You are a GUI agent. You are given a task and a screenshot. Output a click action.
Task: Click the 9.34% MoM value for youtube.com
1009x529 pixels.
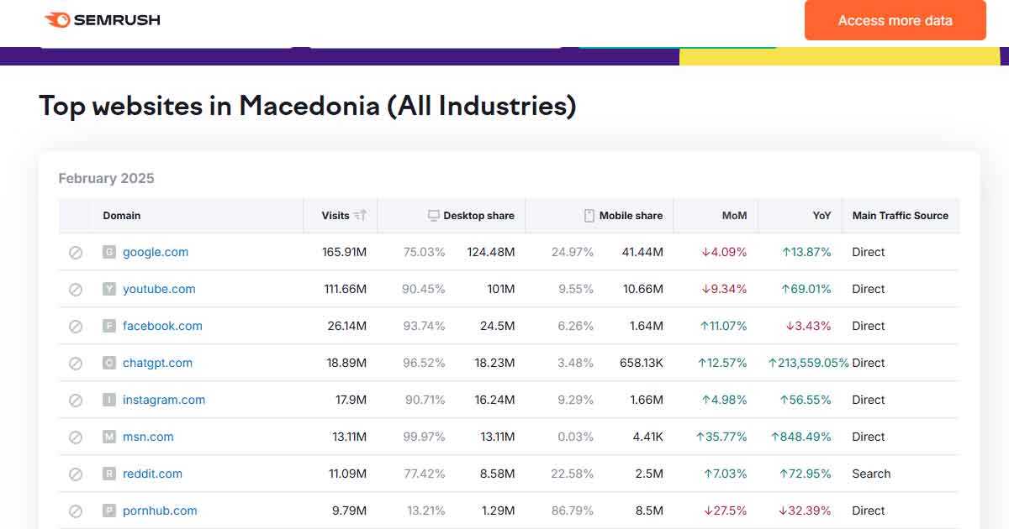pos(724,289)
